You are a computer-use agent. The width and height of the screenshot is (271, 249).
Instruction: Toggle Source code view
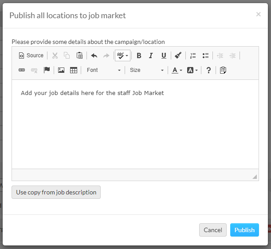[x=31, y=55]
